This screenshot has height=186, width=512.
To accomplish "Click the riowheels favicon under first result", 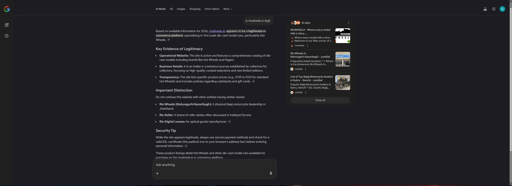I will point(292,46).
